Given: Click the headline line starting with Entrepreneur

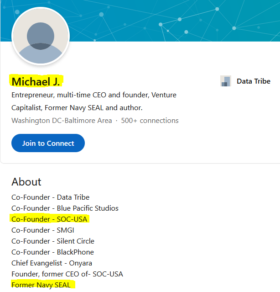Looking at the screenshot, I should click(x=94, y=95).
